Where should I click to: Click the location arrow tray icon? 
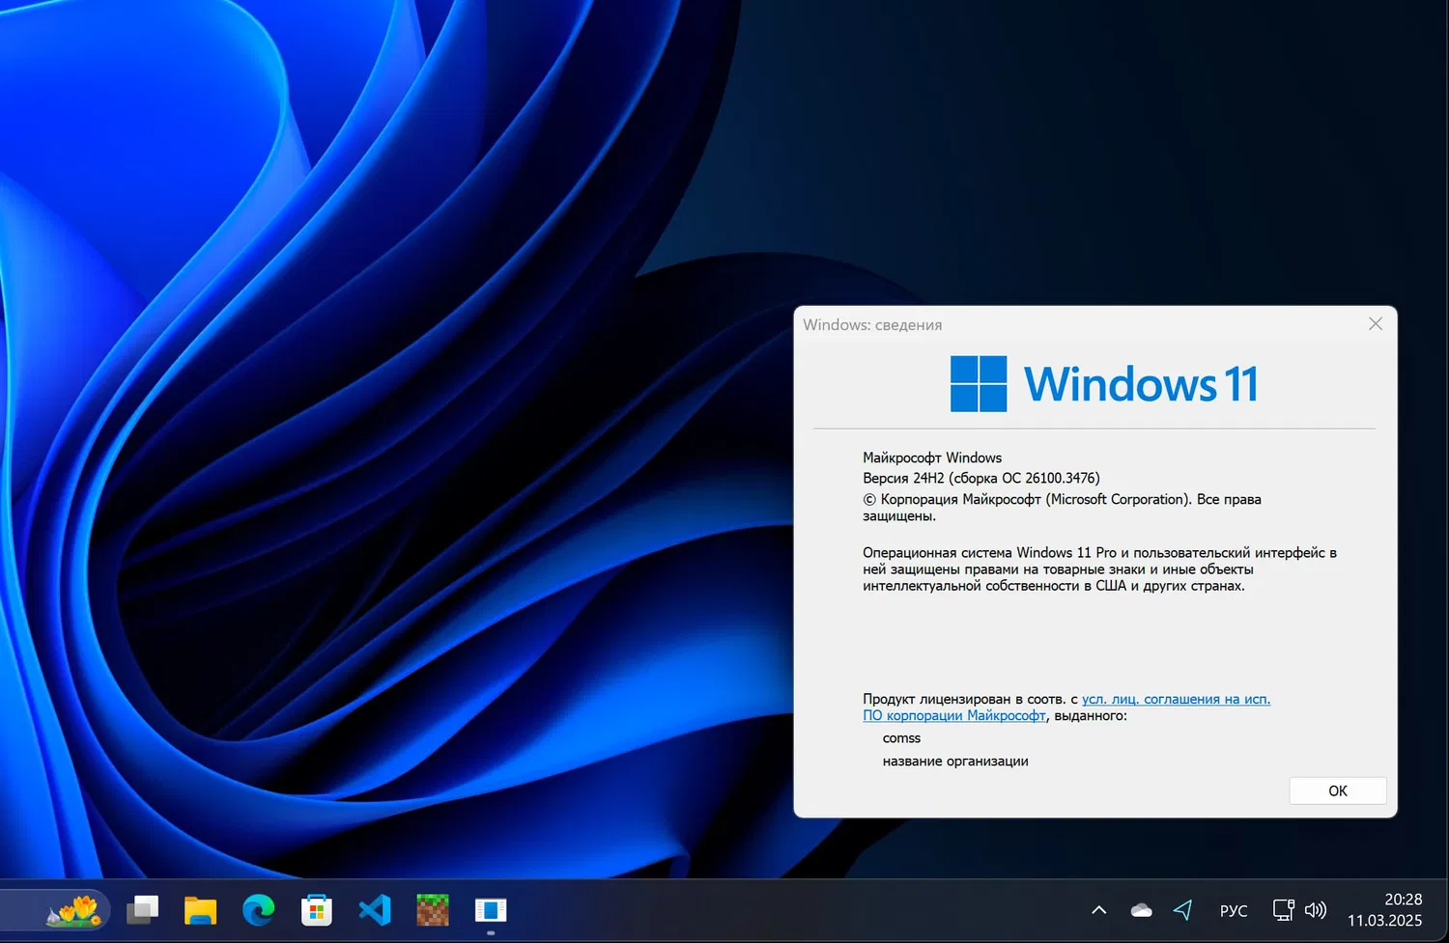click(1183, 910)
